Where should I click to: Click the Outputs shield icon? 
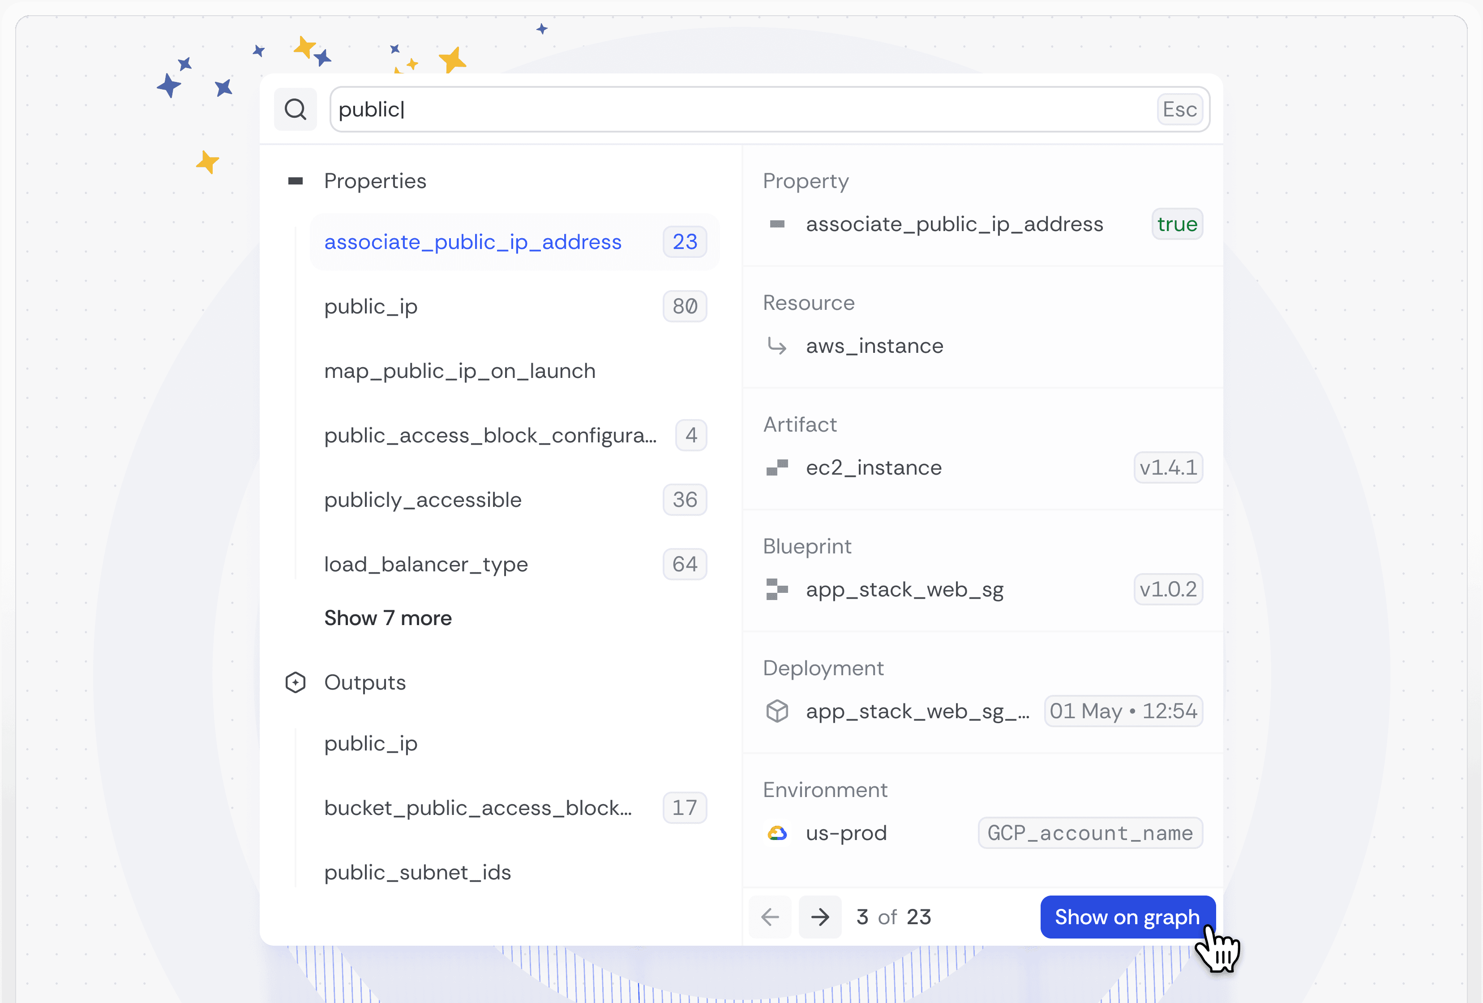[296, 682]
